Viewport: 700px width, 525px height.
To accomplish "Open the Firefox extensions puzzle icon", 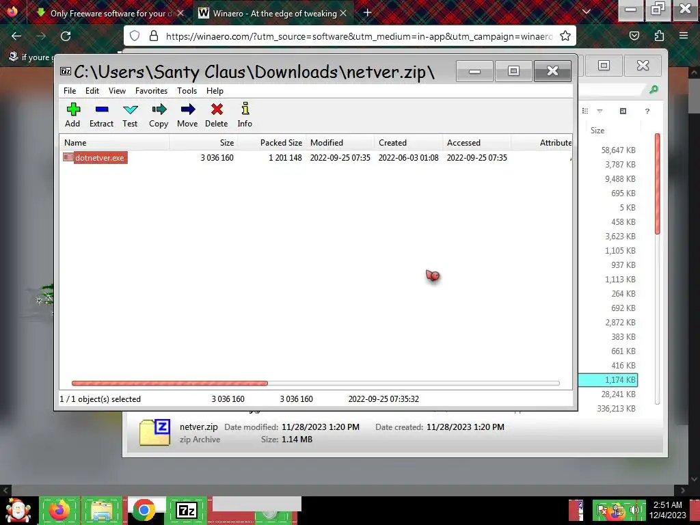I will [659, 36].
